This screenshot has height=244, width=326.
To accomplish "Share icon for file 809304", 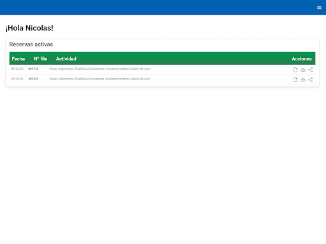I will 311,79.
